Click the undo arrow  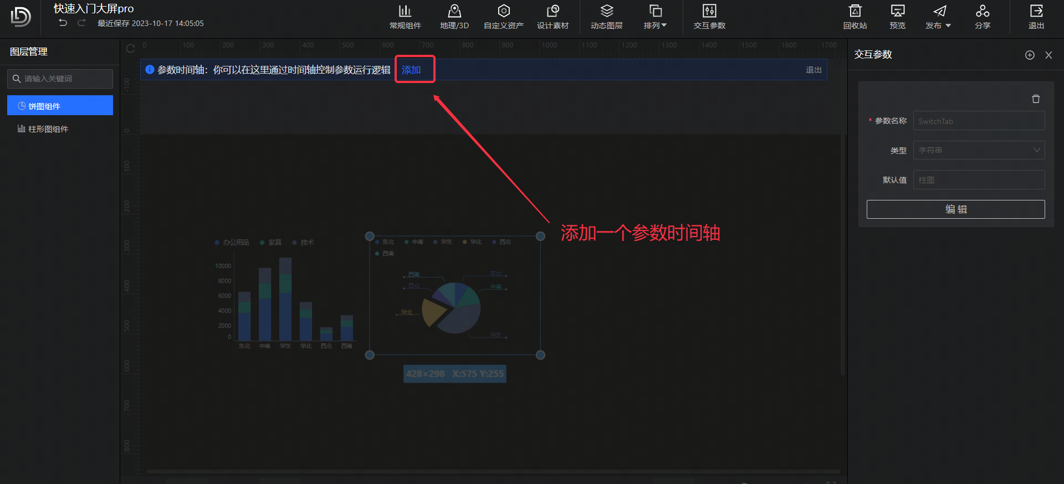pyautogui.click(x=63, y=23)
